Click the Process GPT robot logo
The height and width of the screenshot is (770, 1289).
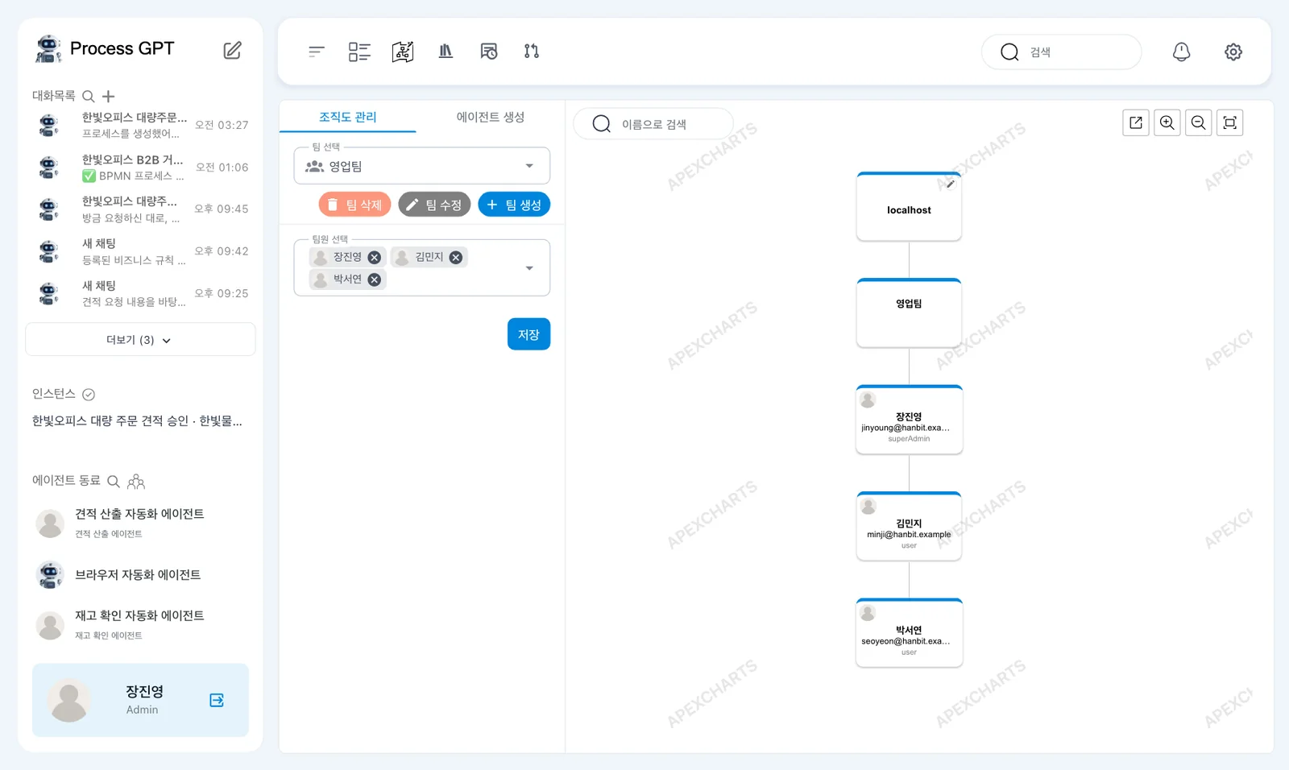(x=48, y=48)
